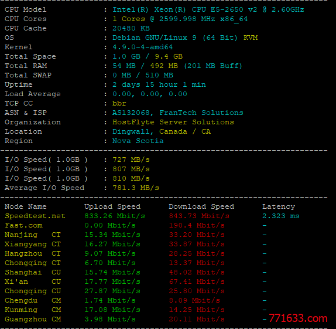This screenshot has width=336, height=329.
Task: Select the 843.73 Mbit/s download value
Action: (x=199, y=216)
